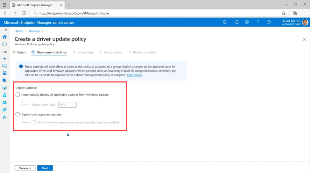Open the Notifications bell
This screenshot has width=310, height=173.
(237, 22)
